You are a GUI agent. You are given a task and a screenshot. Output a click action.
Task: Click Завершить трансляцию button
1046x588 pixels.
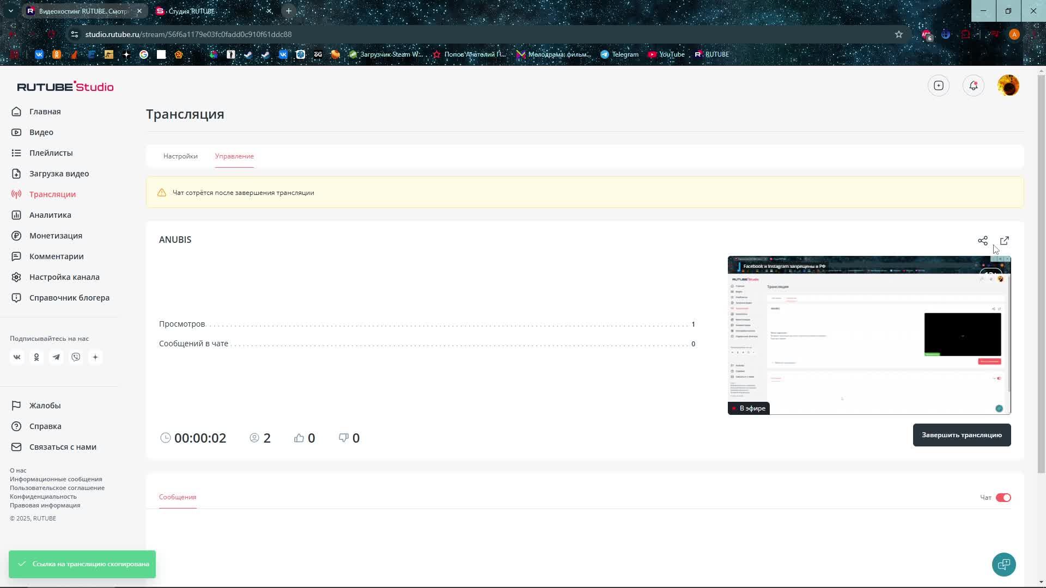click(962, 435)
